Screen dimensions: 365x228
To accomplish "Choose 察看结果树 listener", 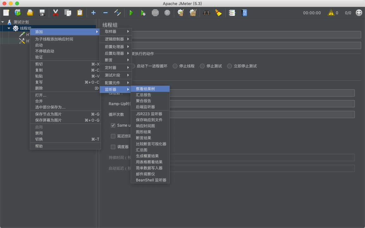I will point(150,89).
